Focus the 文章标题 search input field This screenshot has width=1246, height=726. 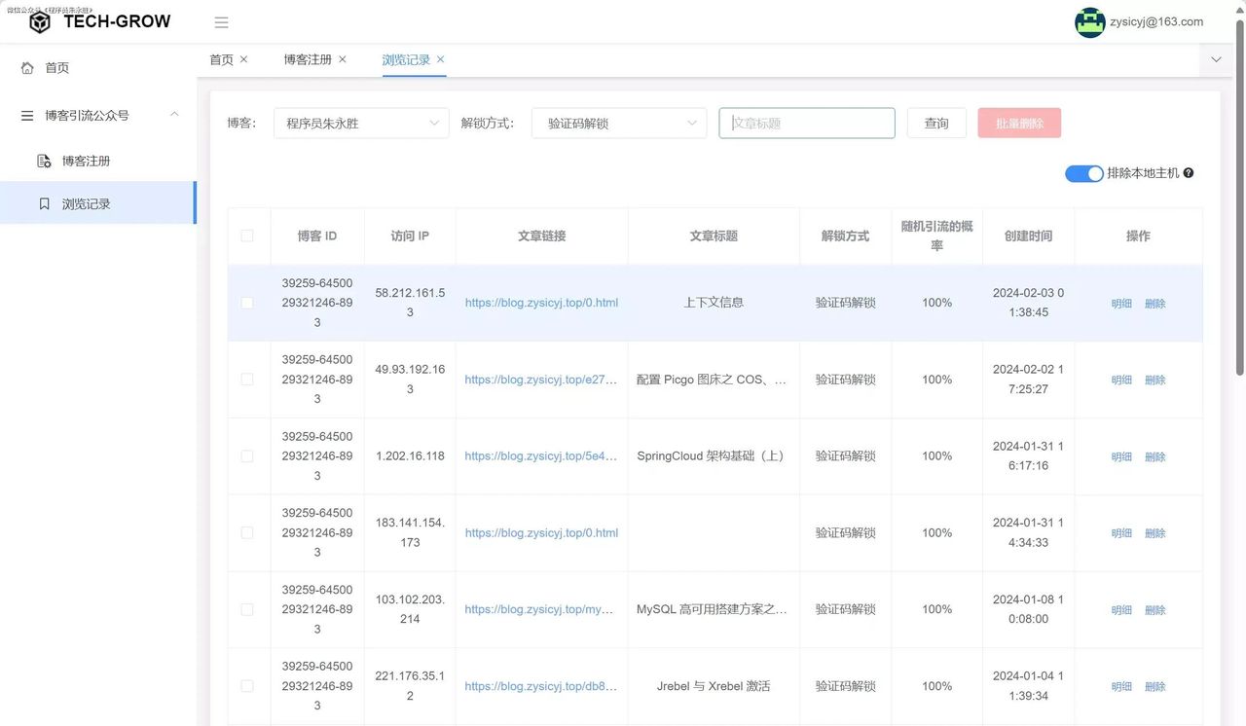click(x=807, y=124)
